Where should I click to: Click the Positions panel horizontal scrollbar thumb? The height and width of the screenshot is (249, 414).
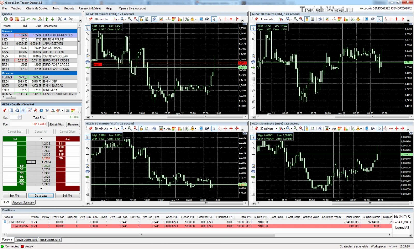pos(141,234)
